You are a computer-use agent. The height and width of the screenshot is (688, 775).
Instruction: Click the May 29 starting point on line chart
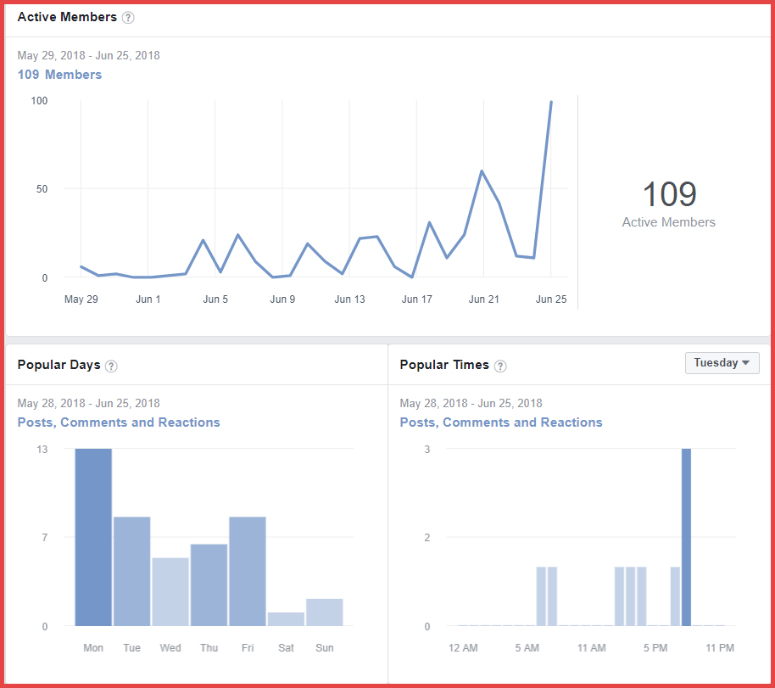pos(81,266)
